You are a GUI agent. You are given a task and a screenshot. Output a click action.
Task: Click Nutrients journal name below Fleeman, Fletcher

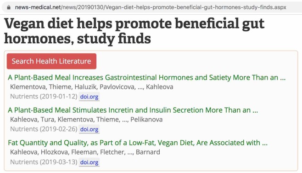point(24,162)
